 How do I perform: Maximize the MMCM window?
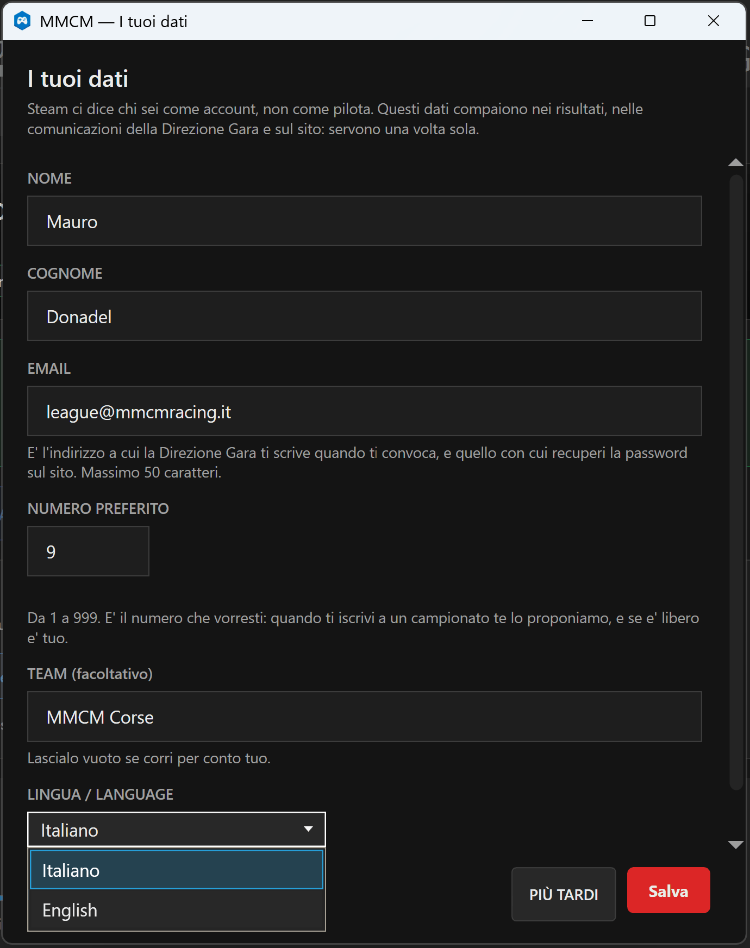(x=650, y=21)
